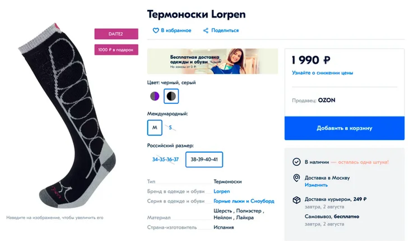Select the purple-gray color swatch
Screen dimensions: 409x241
(x=155, y=96)
